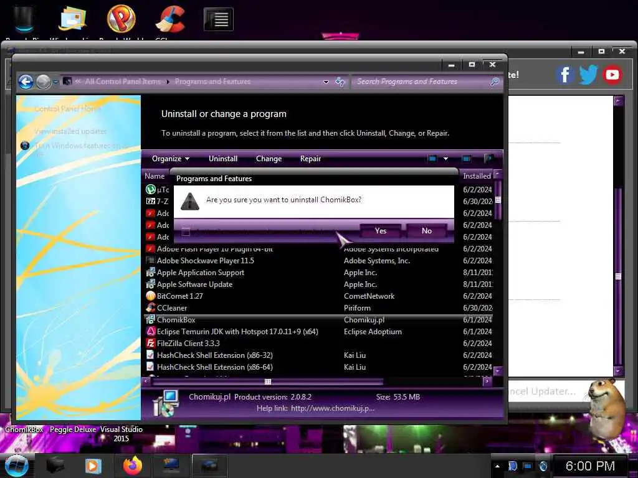Viewport: 638px width, 478px height.
Task: Click the YouTube icon in the back window
Action: pyautogui.click(x=612, y=75)
